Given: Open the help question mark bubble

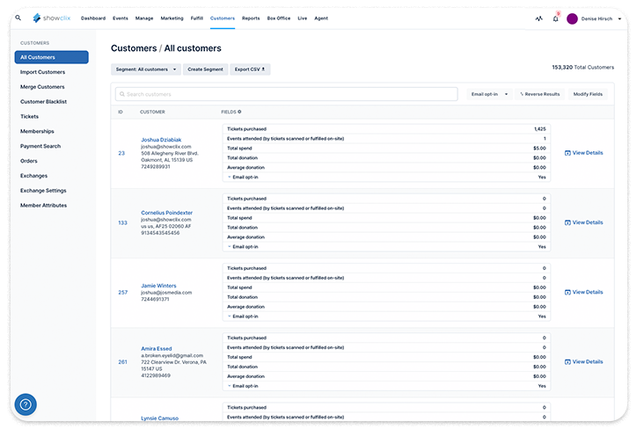Looking at the screenshot, I should point(26,404).
